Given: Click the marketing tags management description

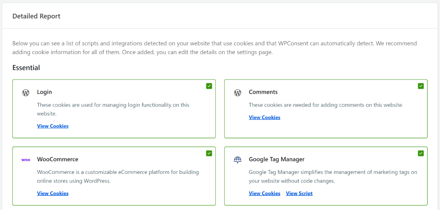Looking at the screenshot, I should [x=333, y=177].
